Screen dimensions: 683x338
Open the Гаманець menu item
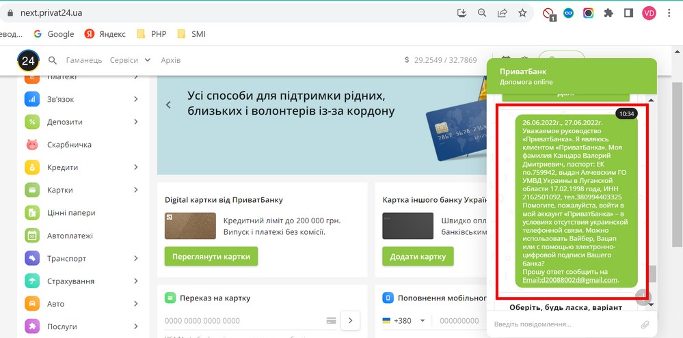point(84,60)
